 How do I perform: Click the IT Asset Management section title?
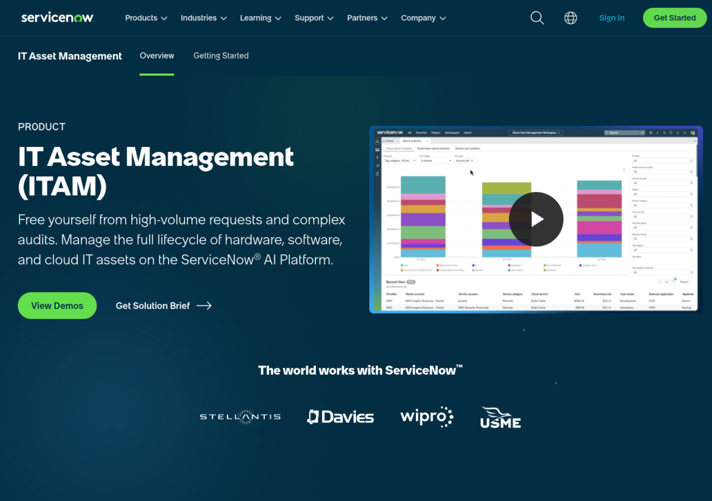(70, 56)
